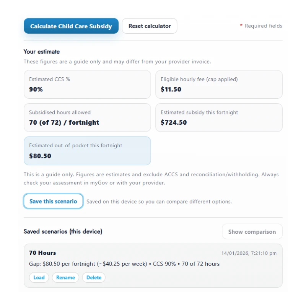The height and width of the screenshot is (306, 306).
Task: Click Save this scenario
Action: coord(53,201)
